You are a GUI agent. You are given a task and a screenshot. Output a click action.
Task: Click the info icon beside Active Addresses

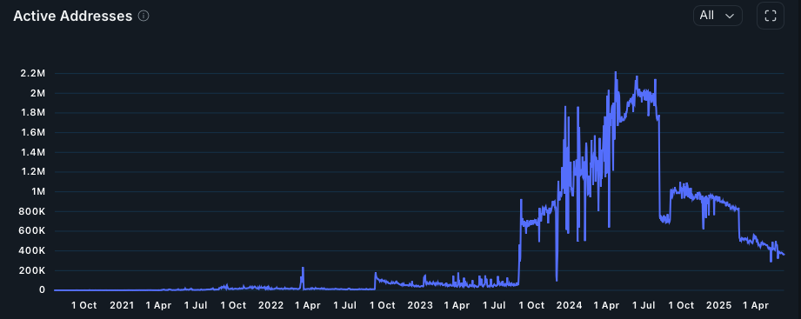click(x=144, y=17)
